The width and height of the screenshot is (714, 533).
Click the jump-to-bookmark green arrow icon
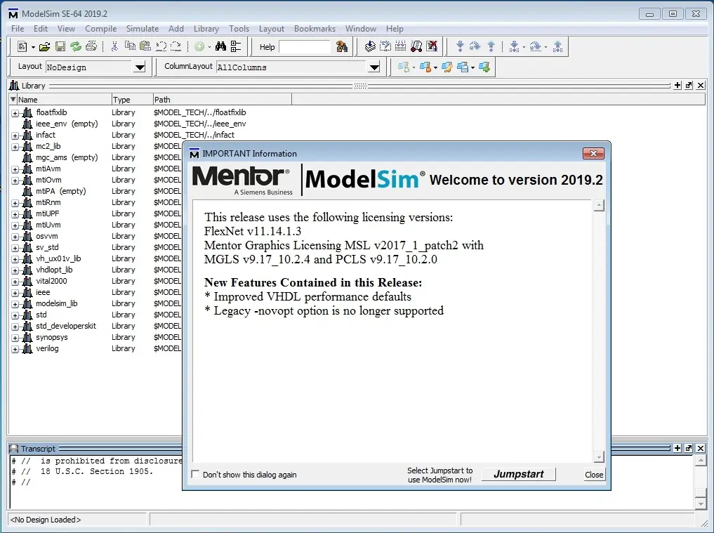[484, 67]
